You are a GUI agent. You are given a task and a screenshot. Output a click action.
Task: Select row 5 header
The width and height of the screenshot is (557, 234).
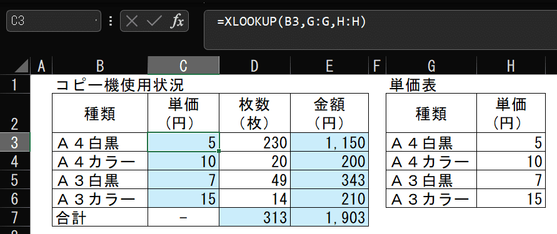pos(15,180)
